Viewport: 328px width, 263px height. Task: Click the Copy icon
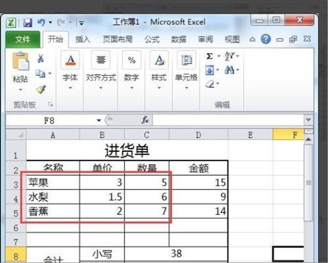pos(41,74)
